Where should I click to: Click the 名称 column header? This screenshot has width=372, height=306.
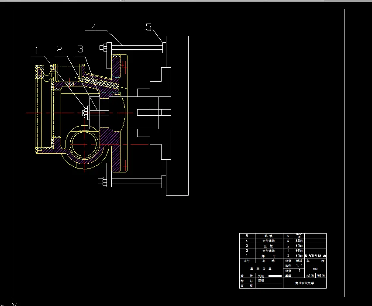point(269,261)
